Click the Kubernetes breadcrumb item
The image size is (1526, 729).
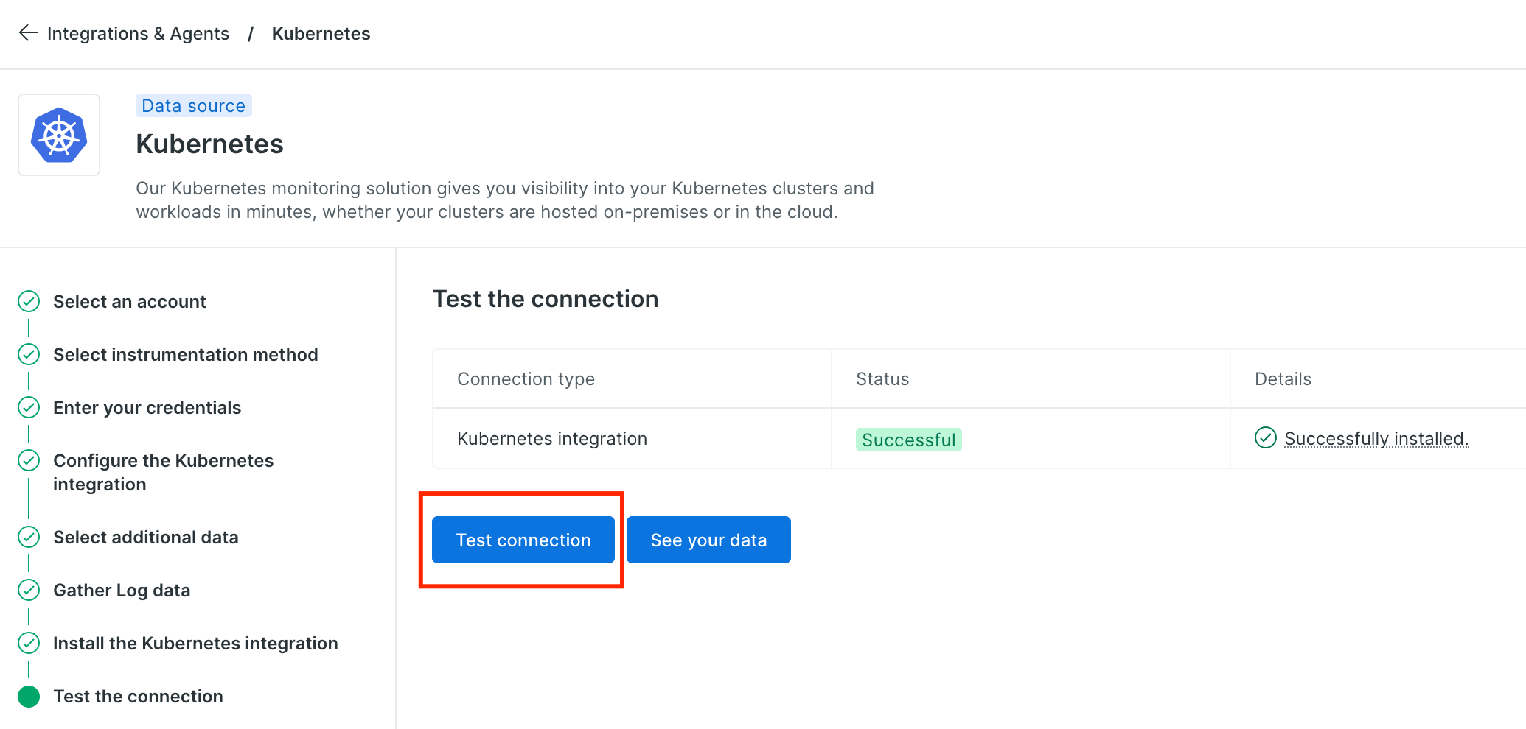tap(321, 33)
